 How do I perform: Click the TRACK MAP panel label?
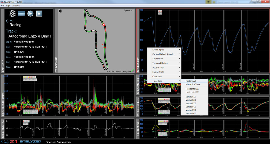point(56,64)
